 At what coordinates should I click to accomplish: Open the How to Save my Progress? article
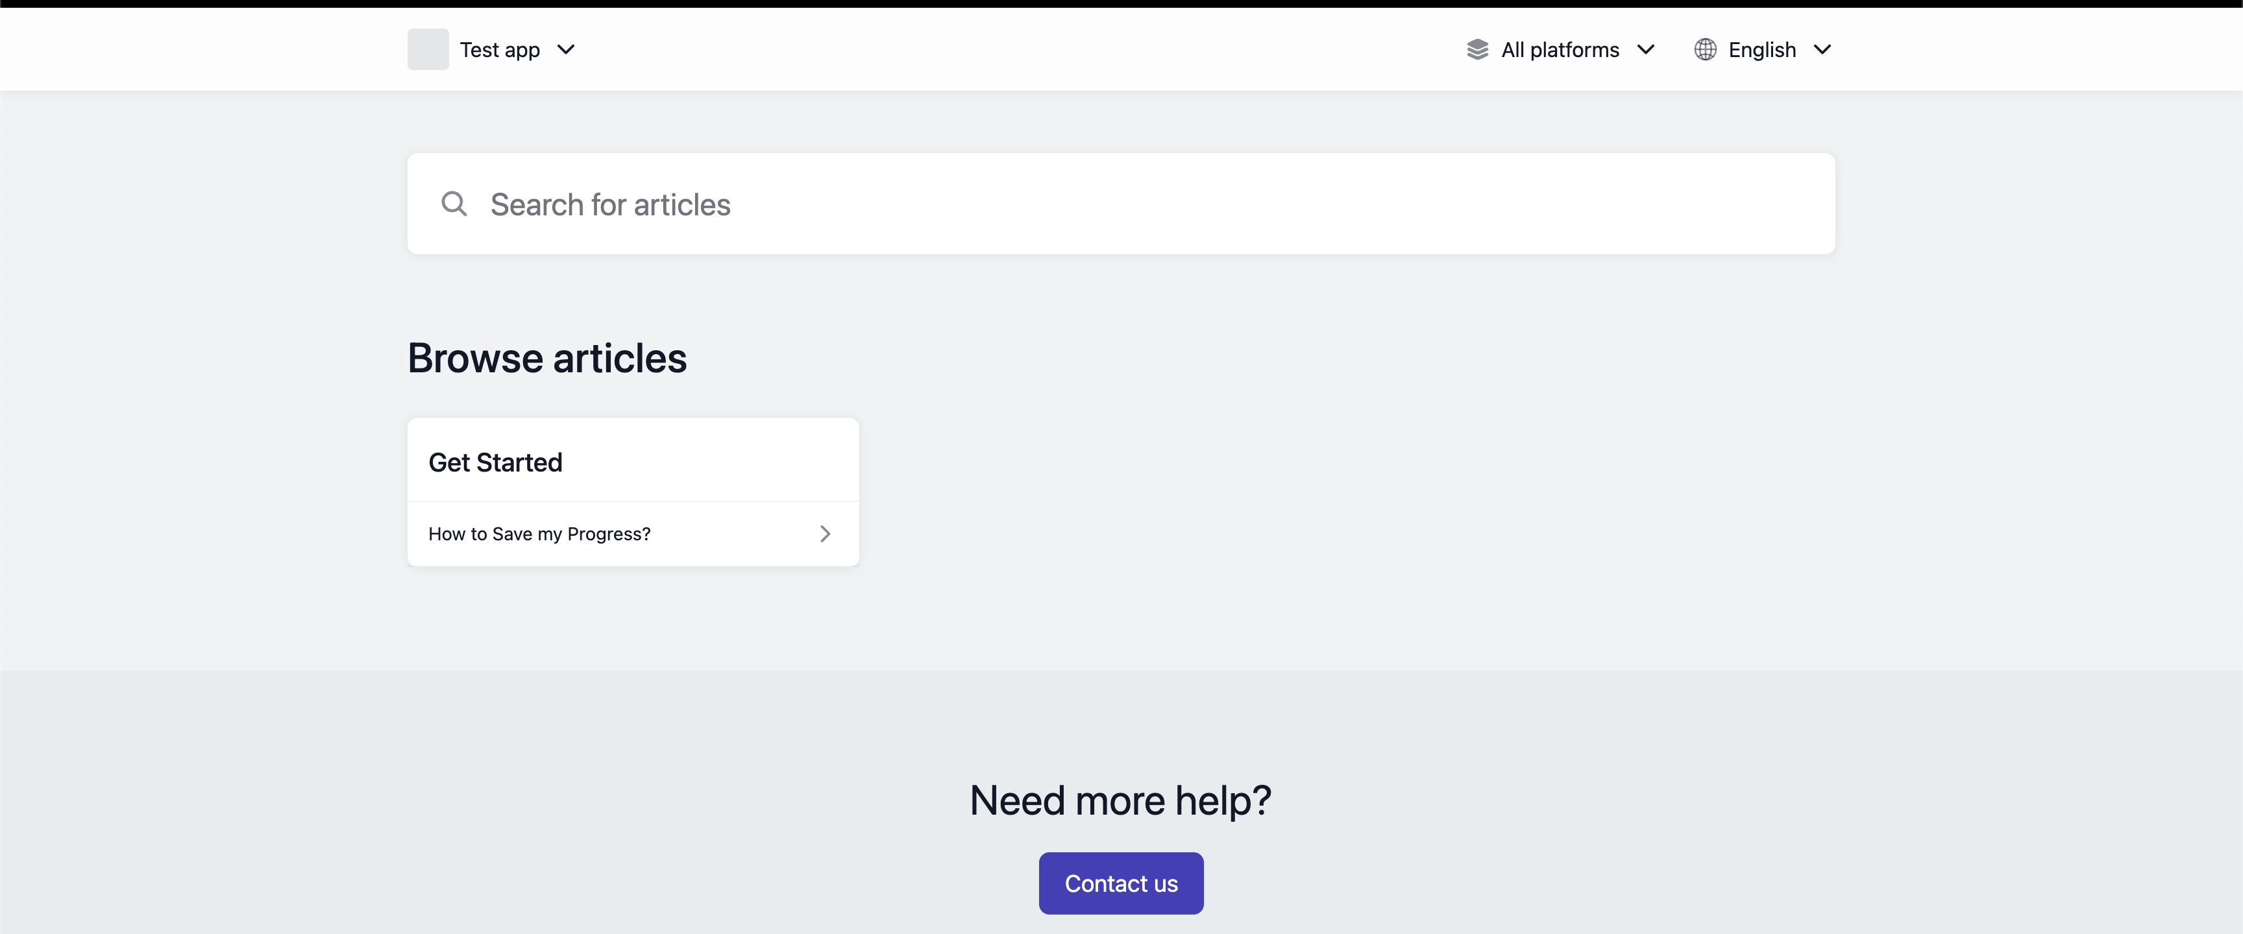[539, 534]
